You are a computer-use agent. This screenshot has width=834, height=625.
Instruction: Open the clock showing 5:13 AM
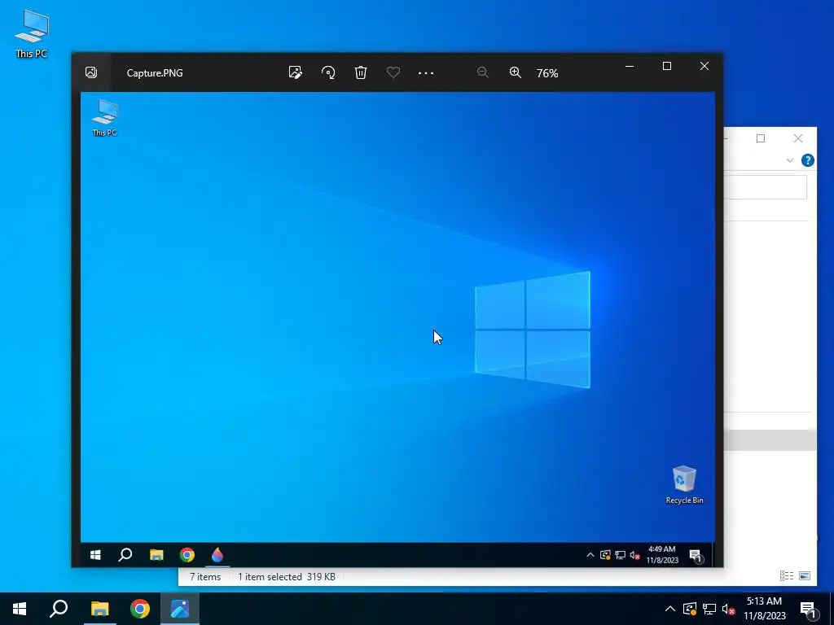click(764, 609)
